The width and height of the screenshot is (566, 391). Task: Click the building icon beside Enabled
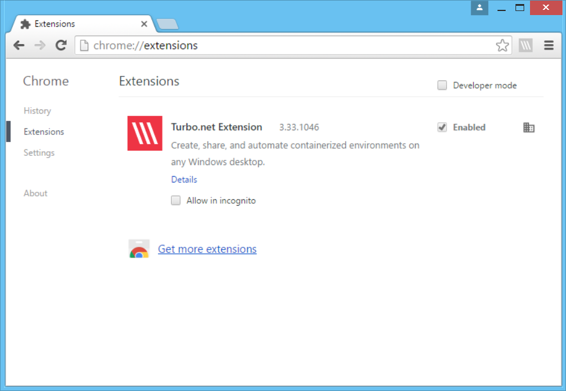[x=529, y=127]
